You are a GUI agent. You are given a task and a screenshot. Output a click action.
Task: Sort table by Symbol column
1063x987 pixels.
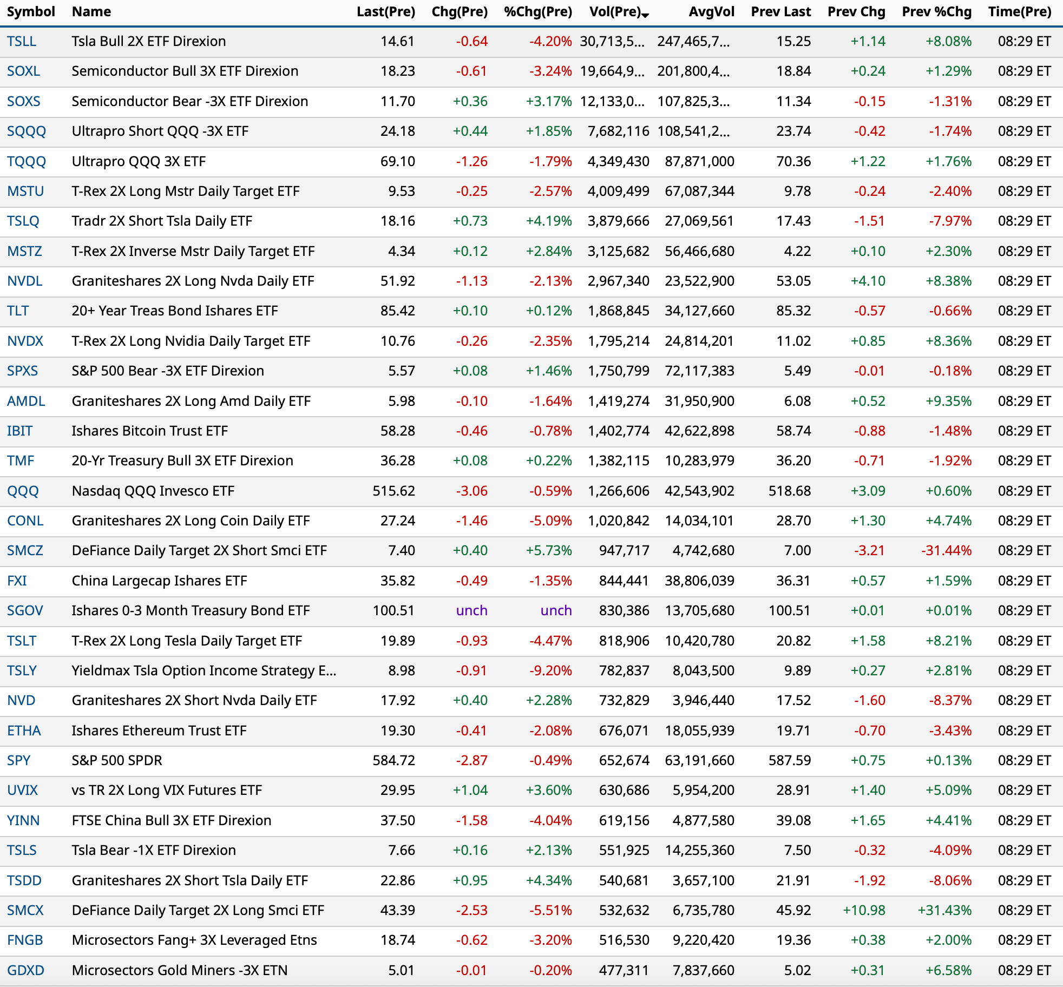pyautogui.click(x=31, y=12)
